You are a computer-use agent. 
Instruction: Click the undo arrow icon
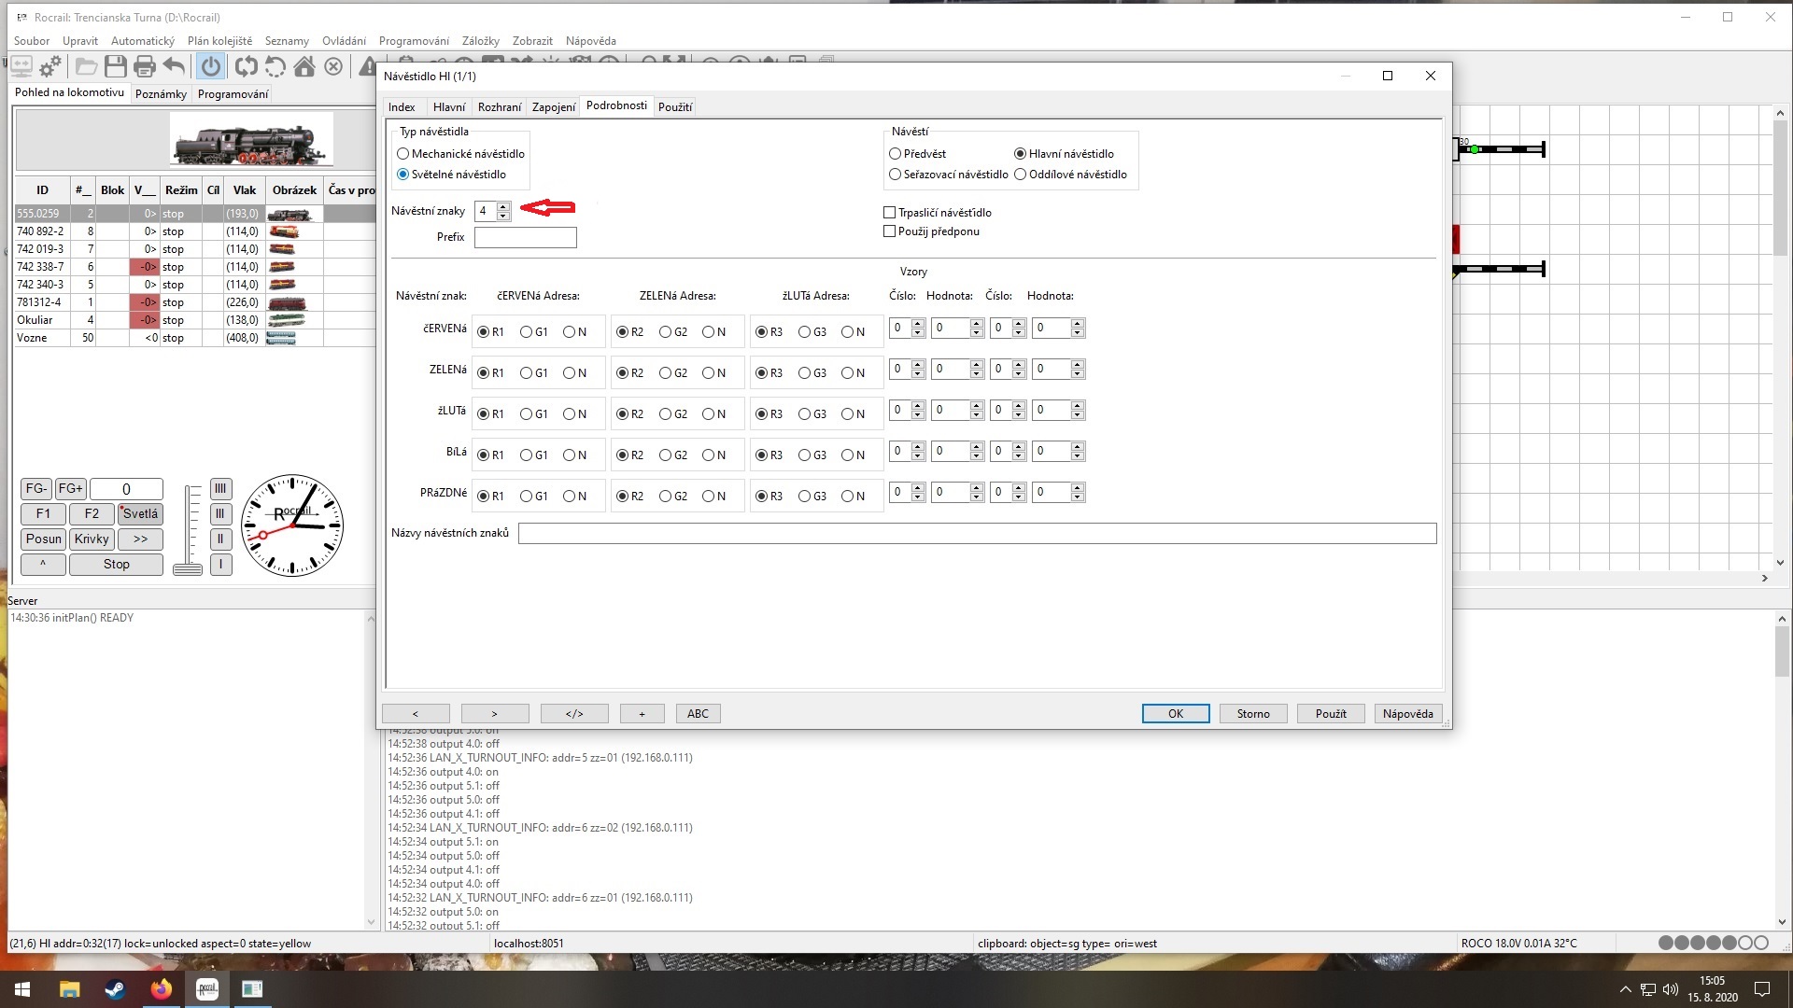(x=174, y=66)
